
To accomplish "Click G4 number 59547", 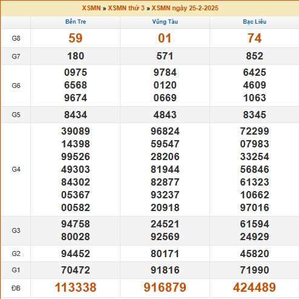I will pos(165,144).
